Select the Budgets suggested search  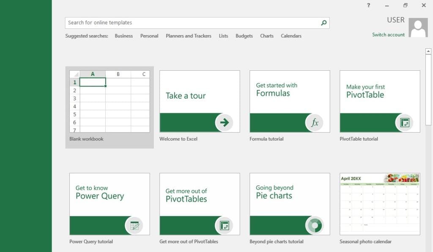(x=244, y=36)
